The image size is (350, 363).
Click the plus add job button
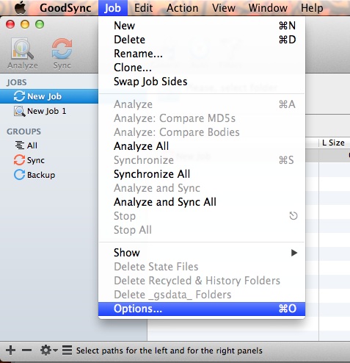tap(10, 351)
